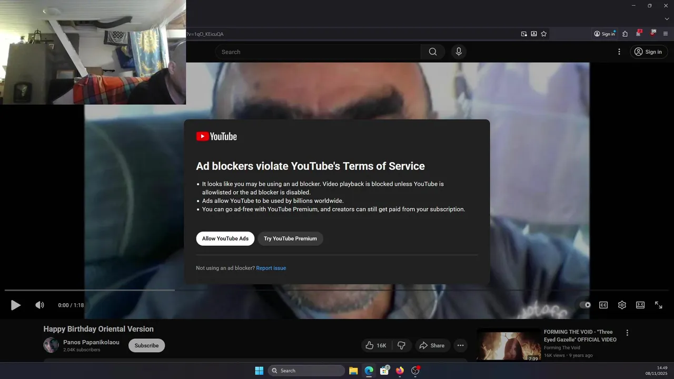674x379 pixels.
Task: Start voice search with the microphone icon
Action: click(x=459, y=52)
